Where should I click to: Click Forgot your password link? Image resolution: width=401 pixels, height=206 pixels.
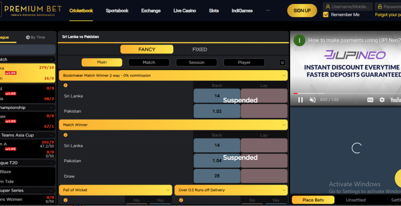click(x=388, y=14)
